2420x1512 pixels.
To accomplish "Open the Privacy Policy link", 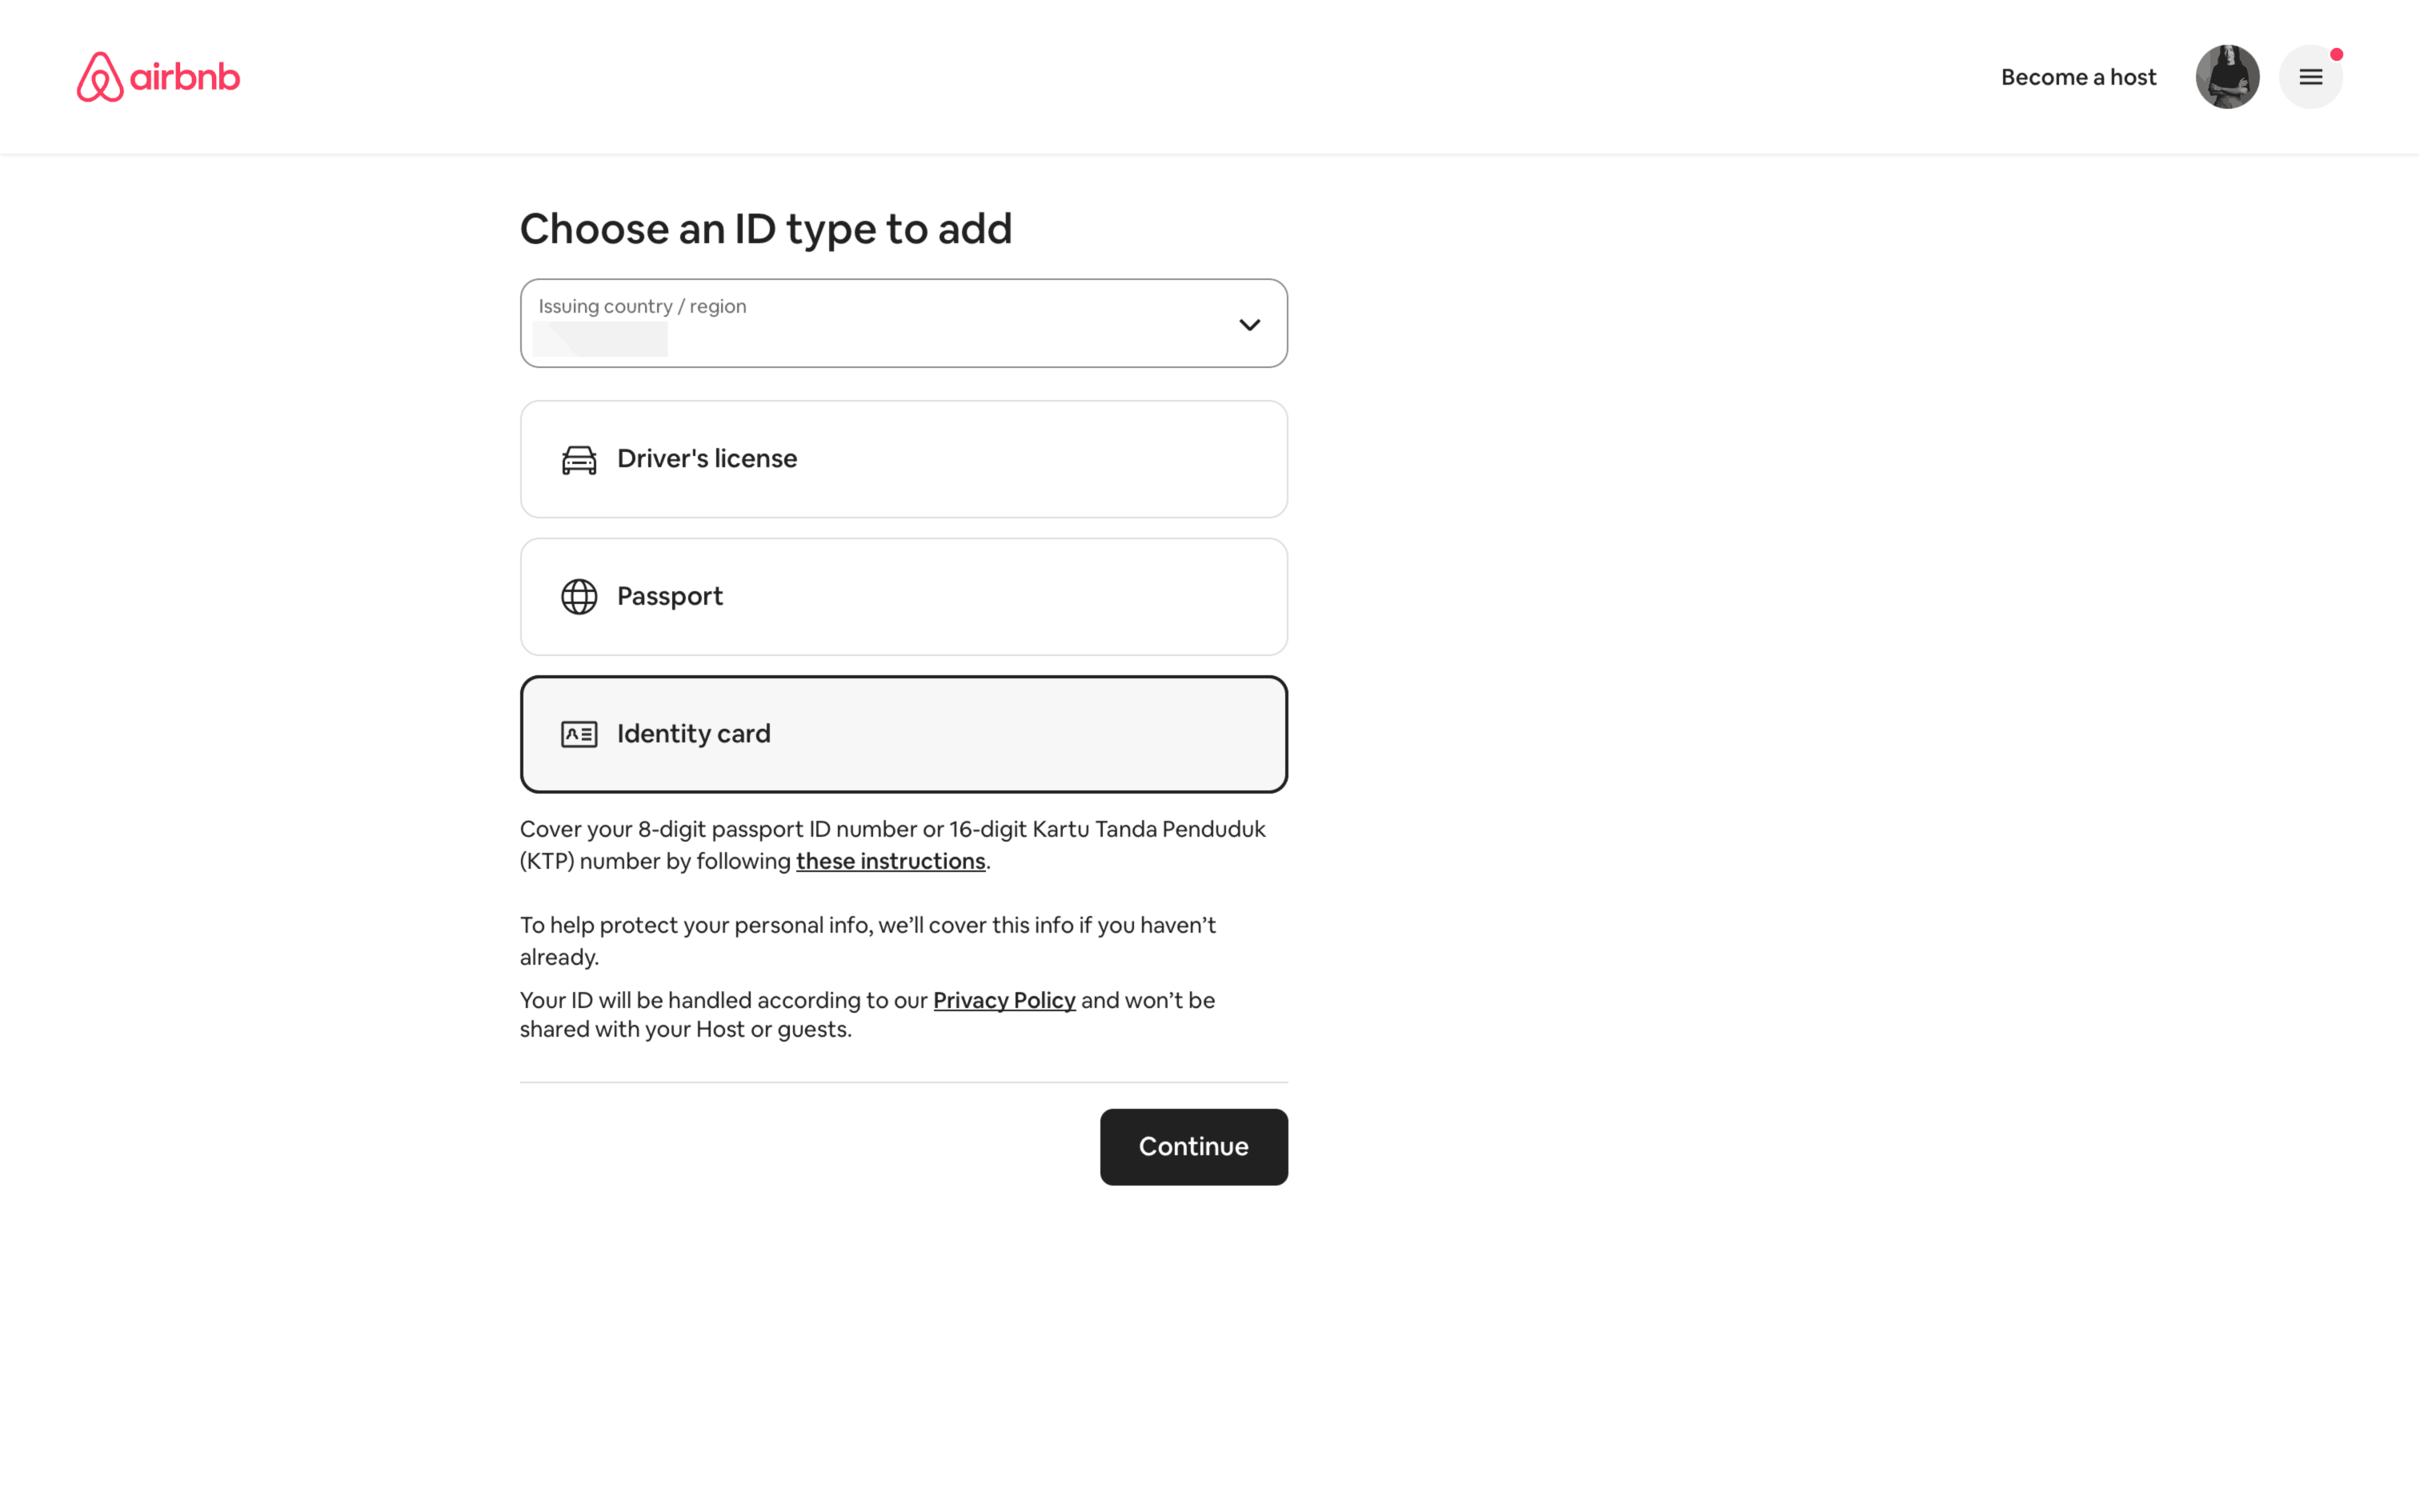I will click(x=1004, y=1000).
